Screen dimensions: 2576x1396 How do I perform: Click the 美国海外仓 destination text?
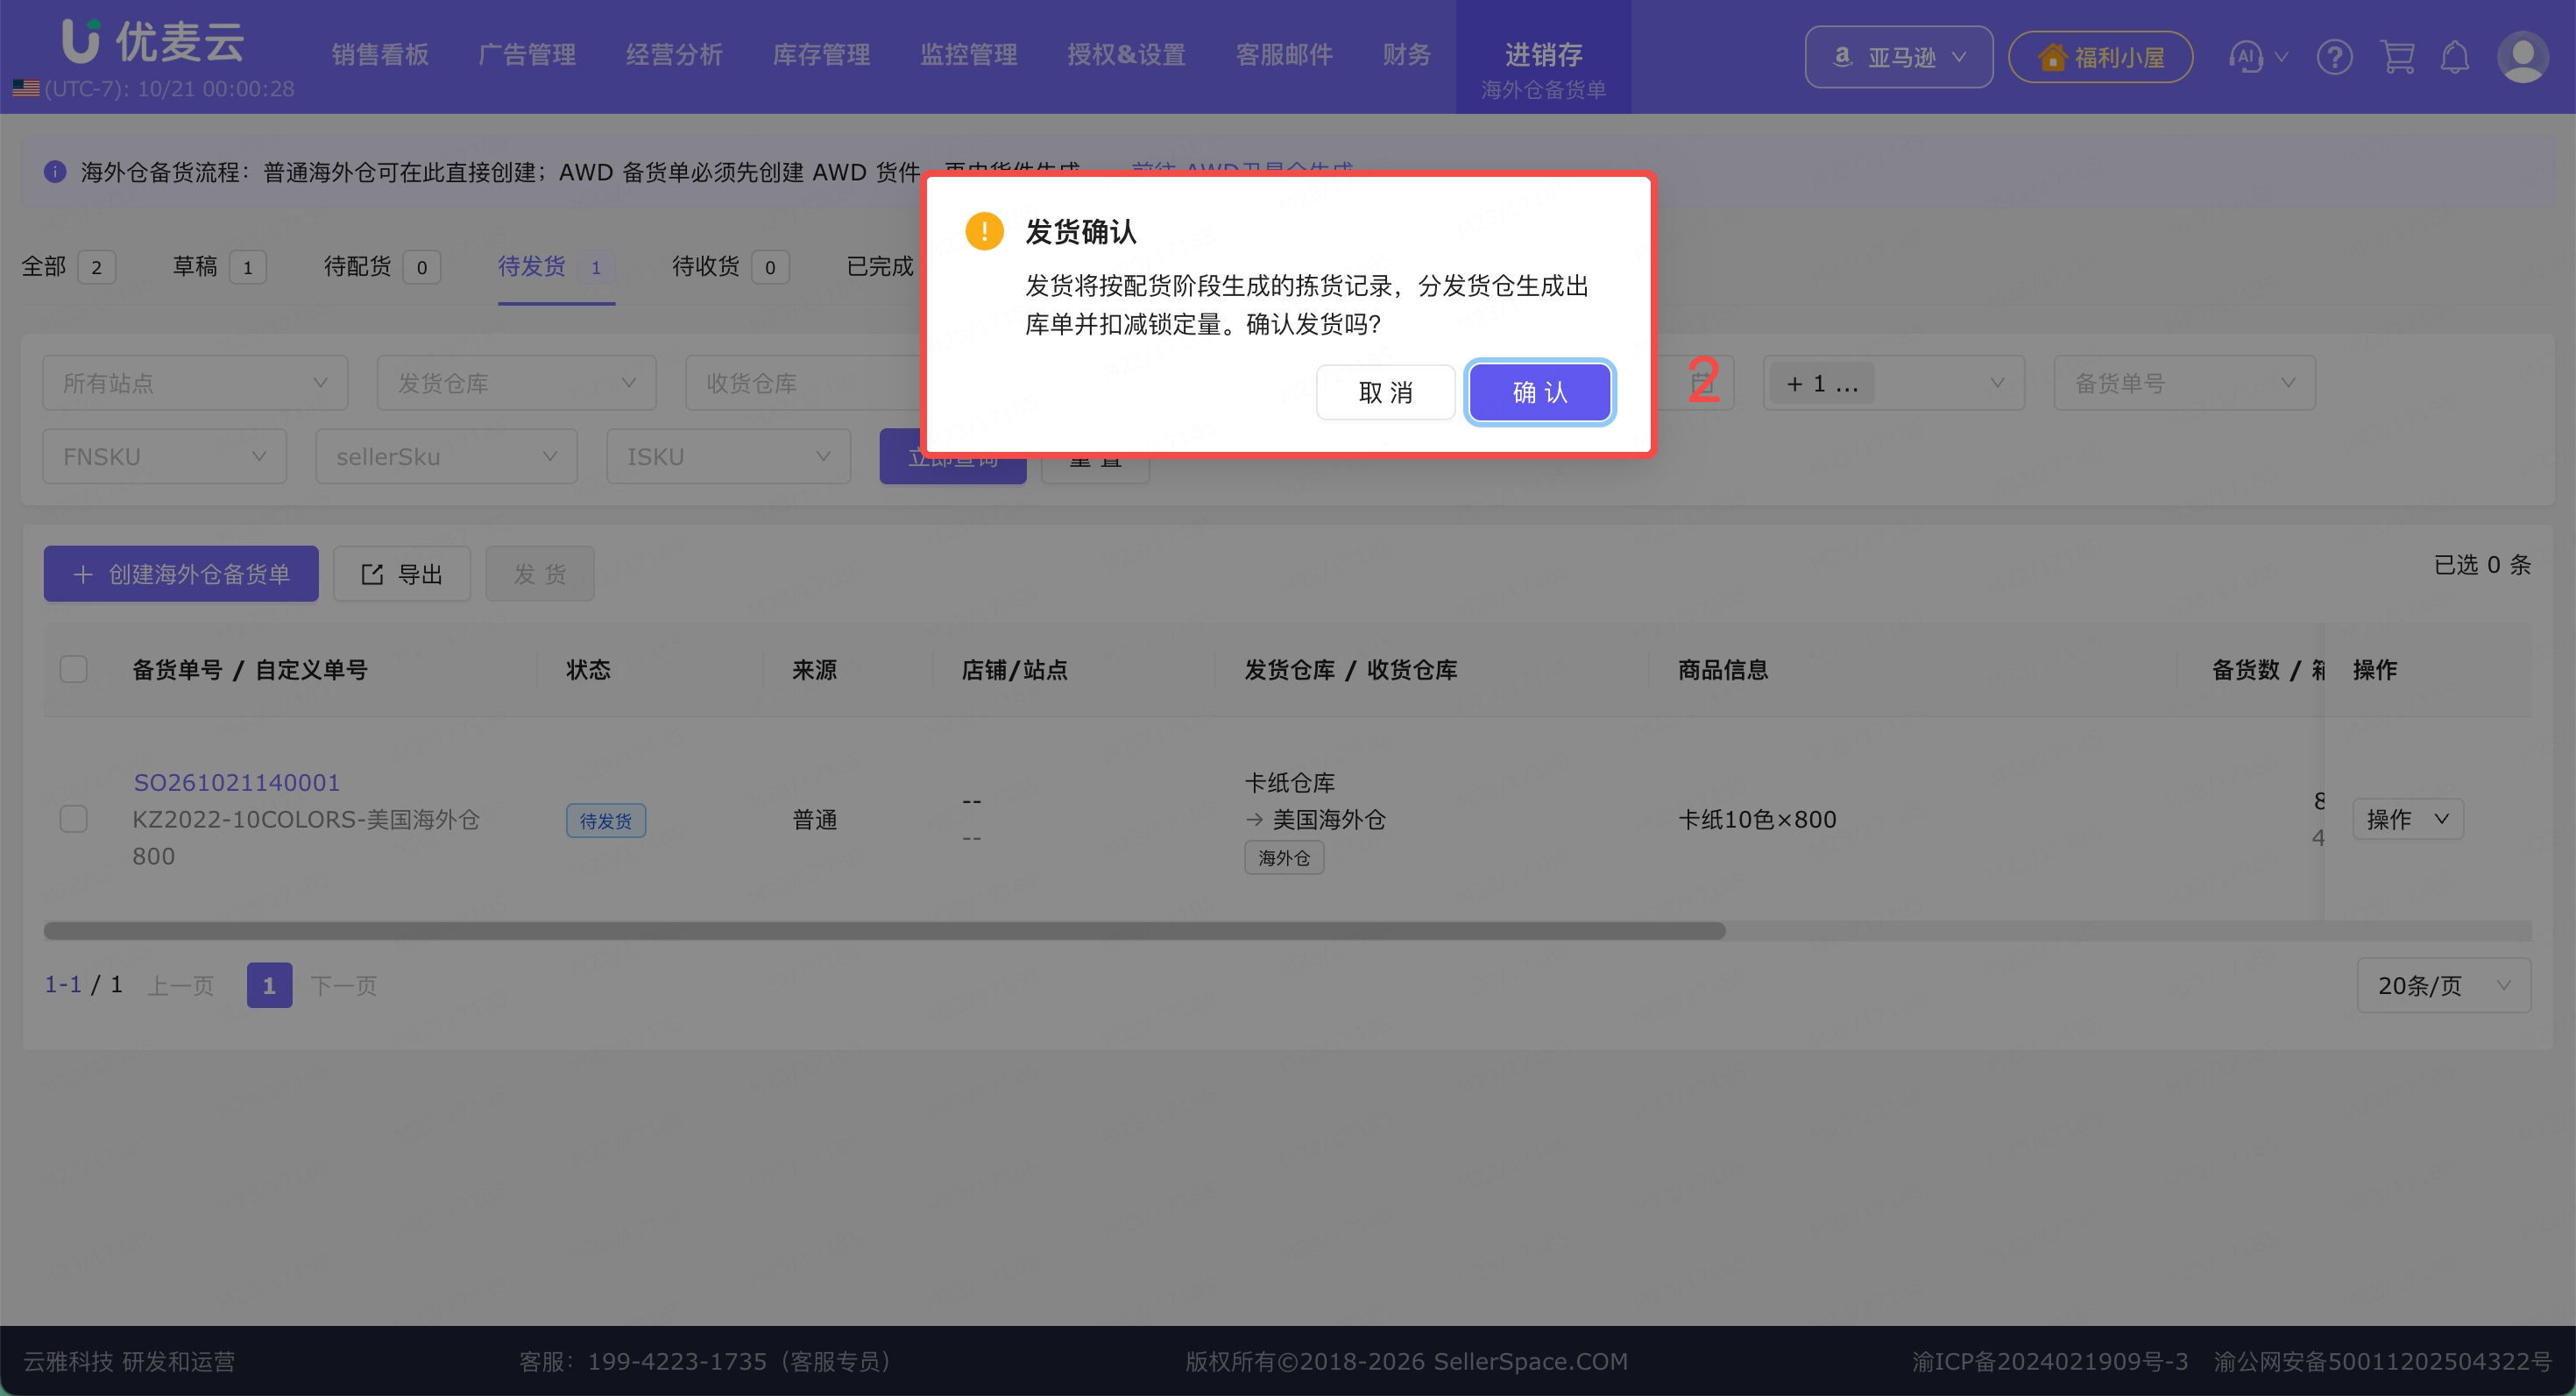pyautogui.click(x=1329, y=820)
